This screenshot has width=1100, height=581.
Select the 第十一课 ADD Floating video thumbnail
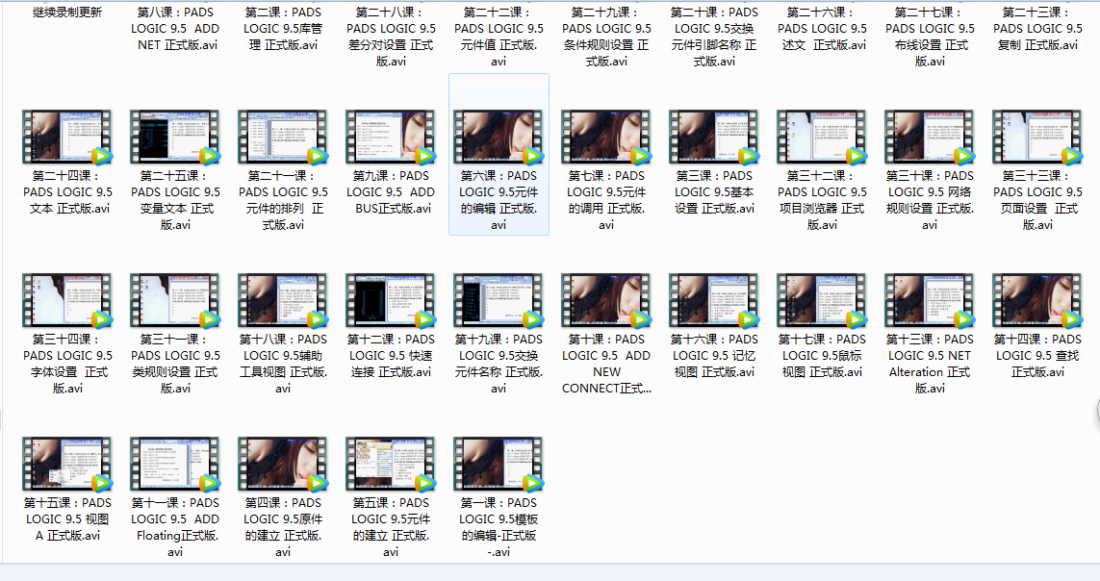[175, 464]
